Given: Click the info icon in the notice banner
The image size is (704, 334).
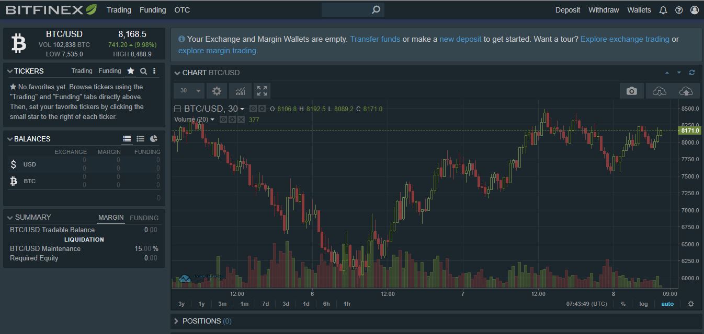Looking at the screenshot, I should click(181, 39).
